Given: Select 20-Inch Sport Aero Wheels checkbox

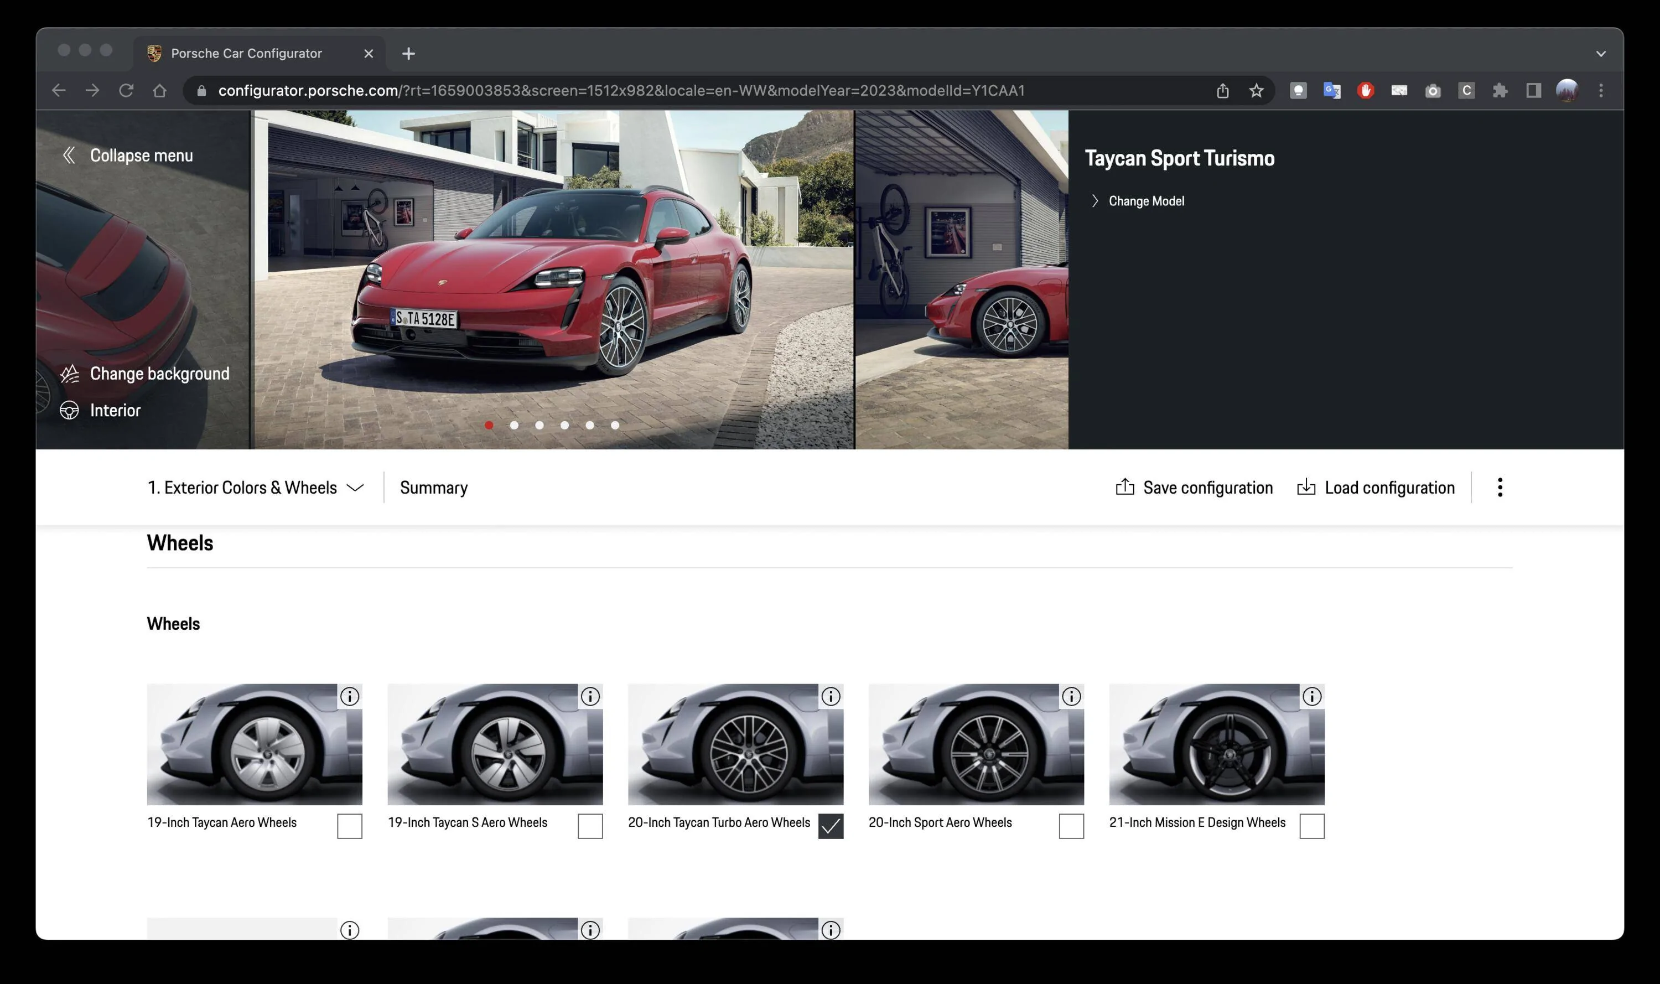Looking at the screenshot, I should pos(1072,826).
